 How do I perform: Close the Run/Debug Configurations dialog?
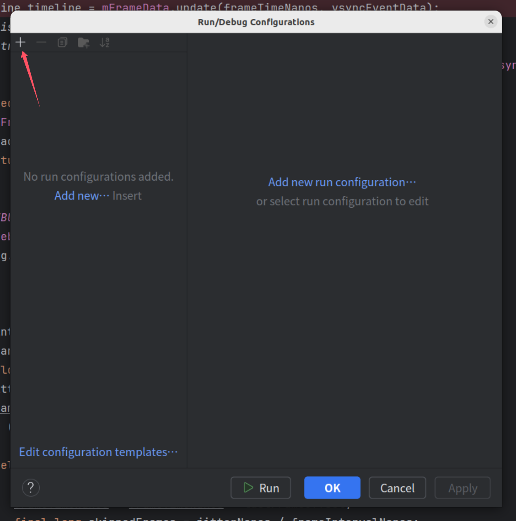(491, 21)
